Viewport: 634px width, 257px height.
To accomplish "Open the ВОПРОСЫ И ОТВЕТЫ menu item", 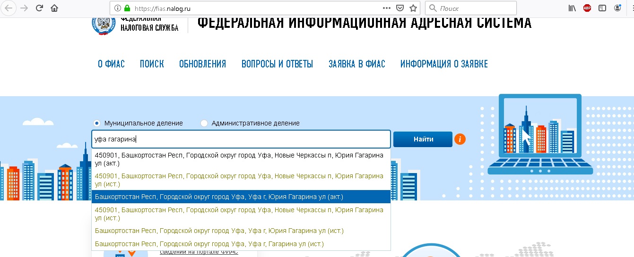I will click(277, 64).
